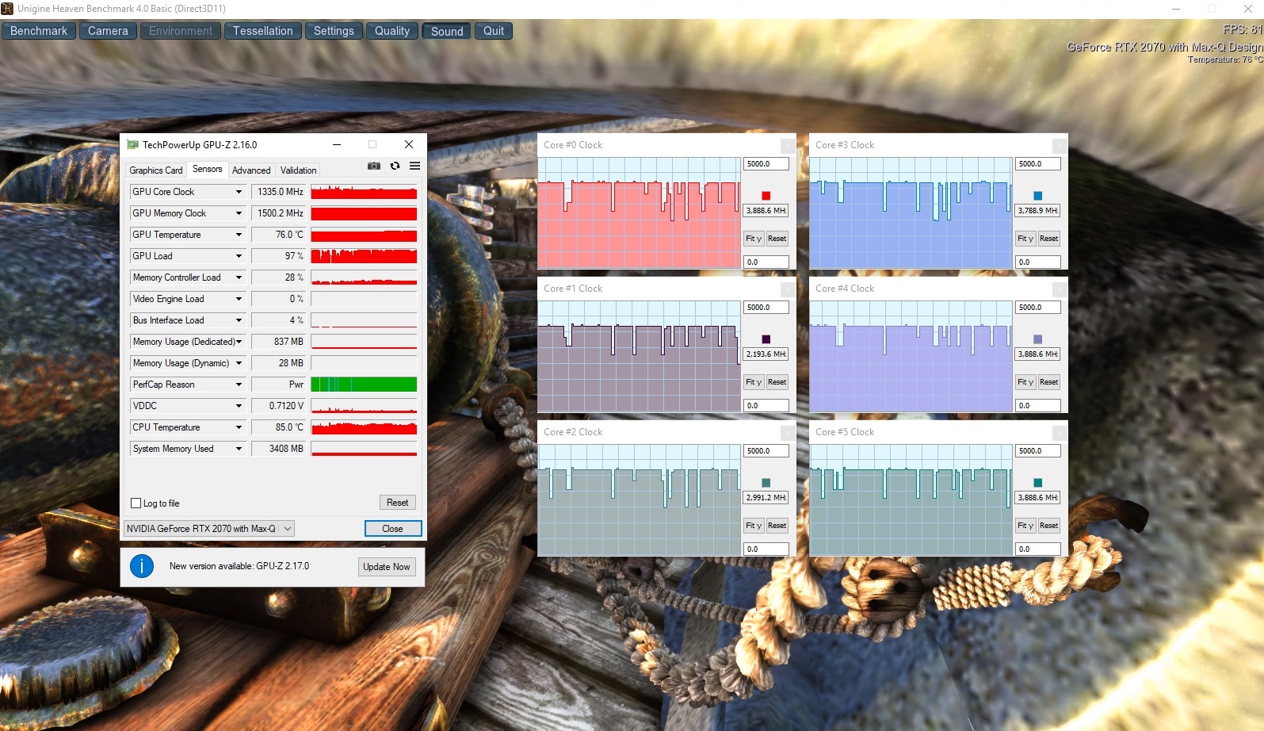Close the Core #3 Clock graph panel

[1060, 146]
